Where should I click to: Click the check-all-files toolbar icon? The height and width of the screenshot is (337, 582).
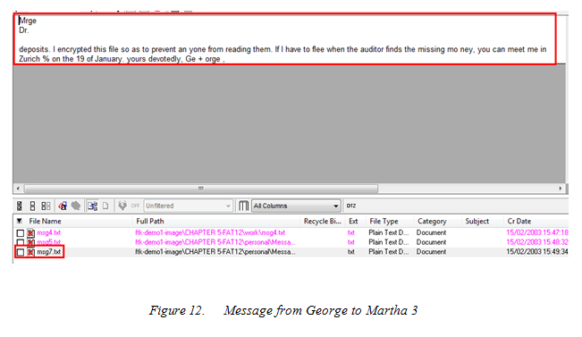(x=20, y=206)
